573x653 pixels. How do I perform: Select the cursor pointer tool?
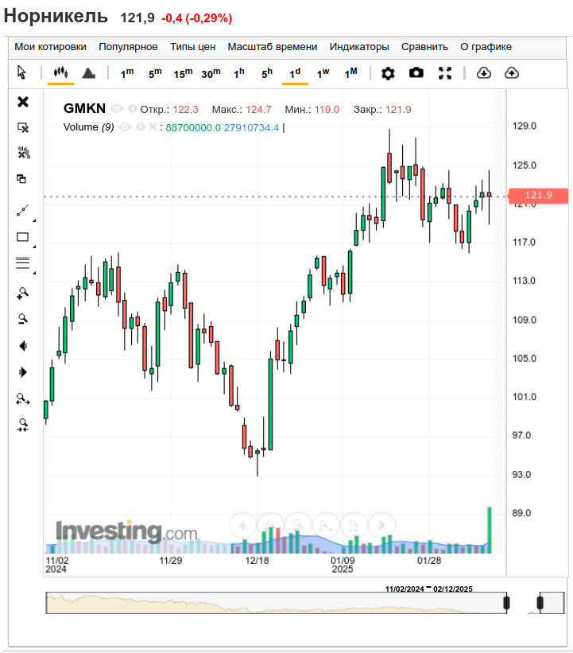[21, 72]
